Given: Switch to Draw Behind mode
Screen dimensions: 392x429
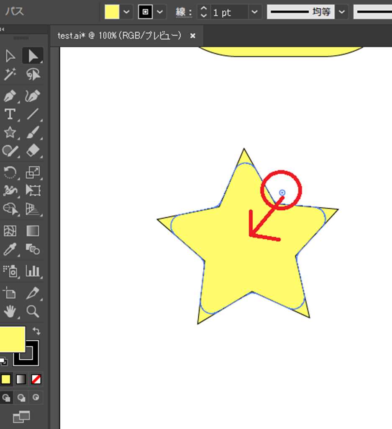Looking at the screenshot, I should [x=21, y=397].
